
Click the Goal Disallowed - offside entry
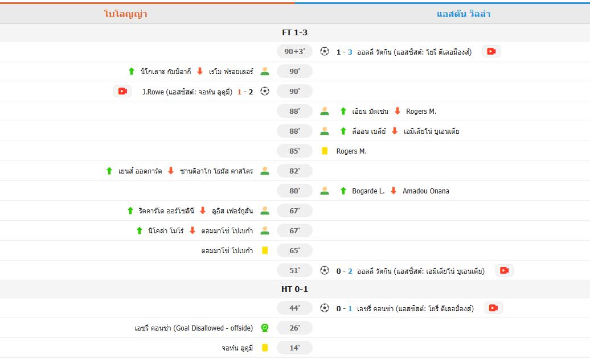click(194, 328)
